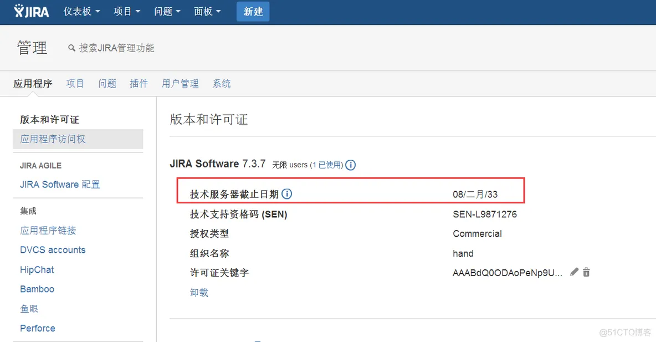Open HipChat integration link

(x=37, y=269)
